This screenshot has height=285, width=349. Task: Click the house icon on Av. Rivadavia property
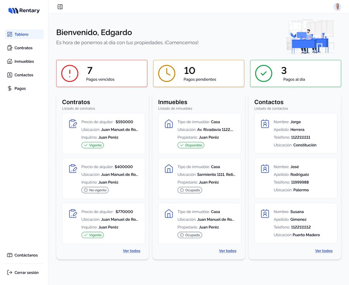point(169,124)
